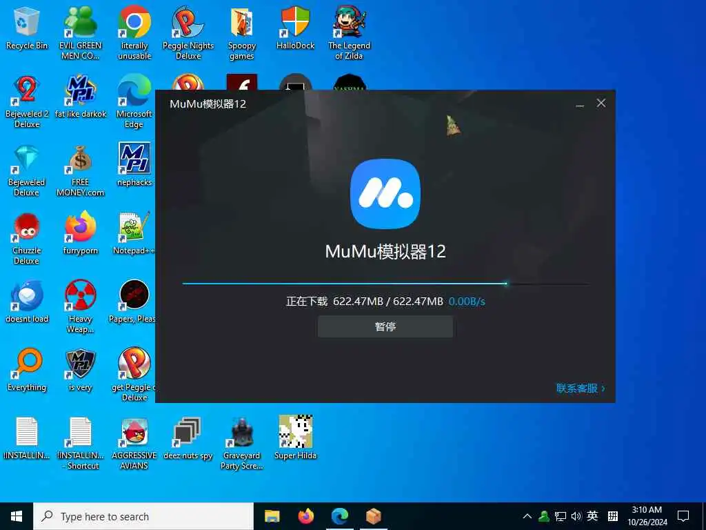Image resolution: width=706 pixels, height=530 pixels.
Task: Open the Spoopy games folder icon
Action: [x=242, y=33]
